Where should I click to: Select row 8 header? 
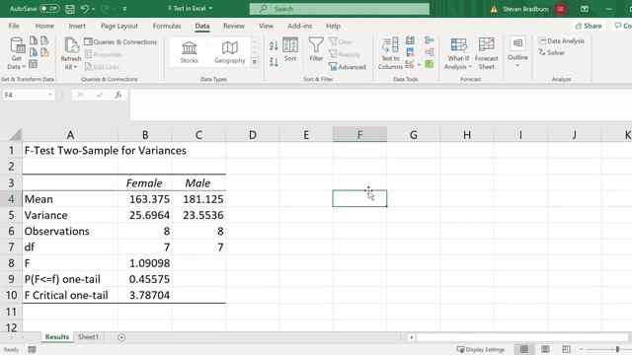click(11, 263)
